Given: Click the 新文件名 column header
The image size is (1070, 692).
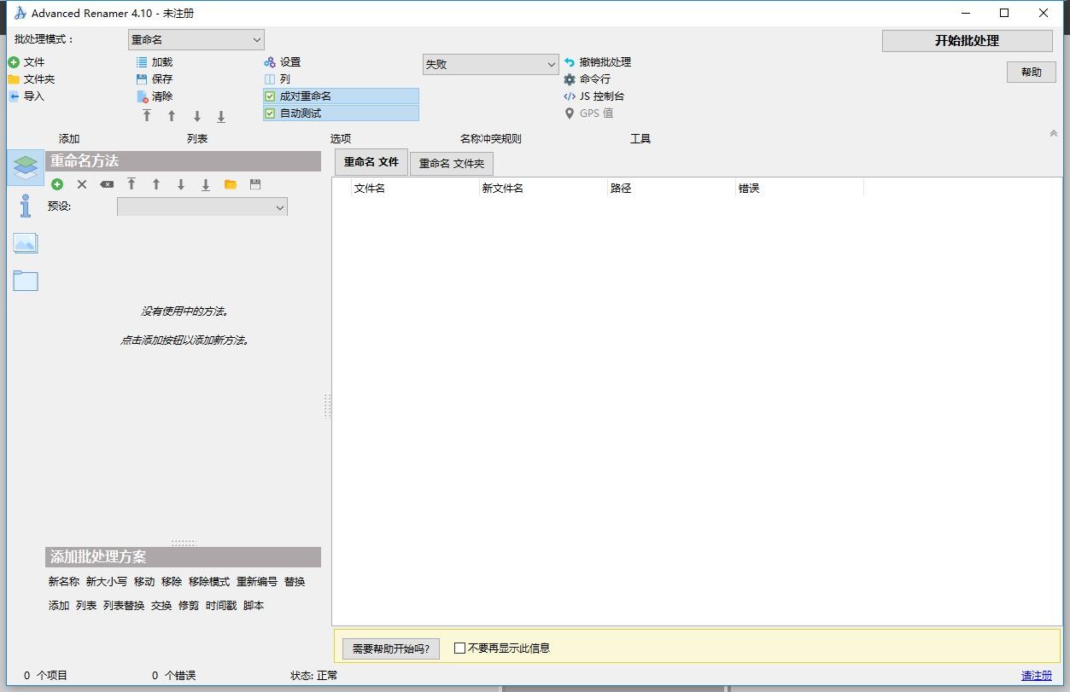Looking at the screenshot, I should (x=503, y=189).
